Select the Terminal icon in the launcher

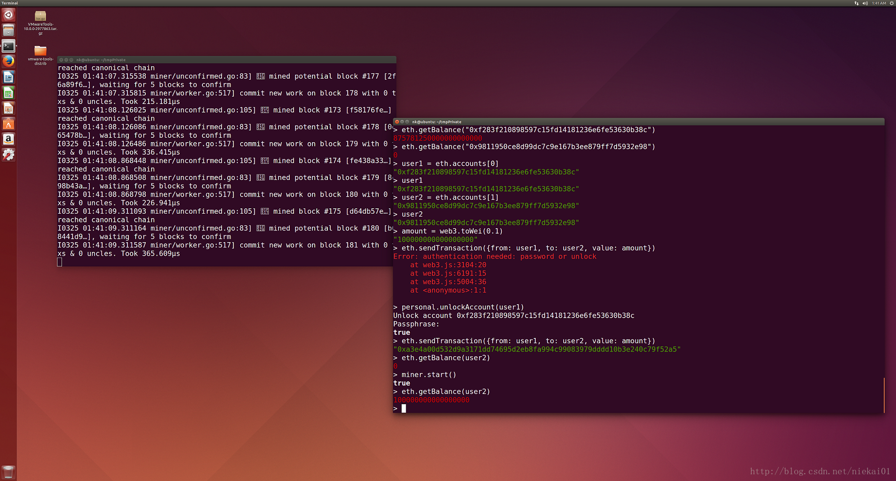click(8, 46)
